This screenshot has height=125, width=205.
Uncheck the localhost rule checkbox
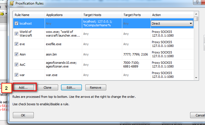pos(16,23)
